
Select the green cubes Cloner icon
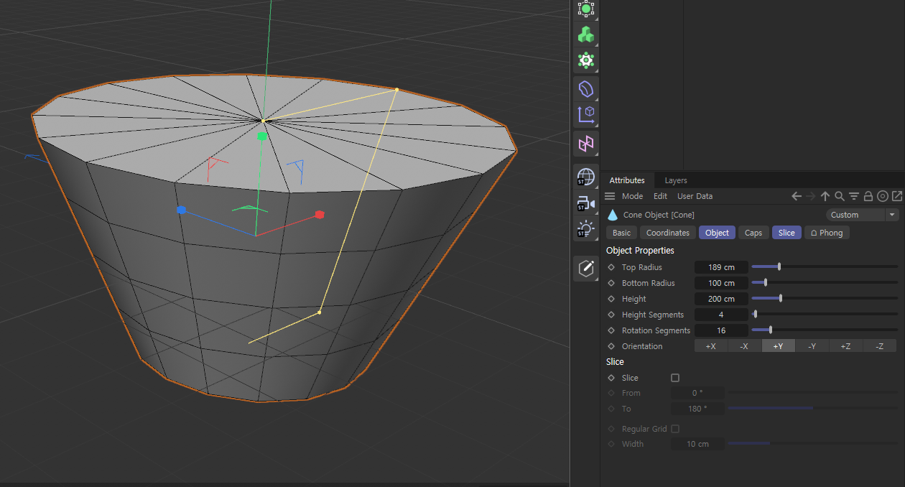click(x=586, y=34)
